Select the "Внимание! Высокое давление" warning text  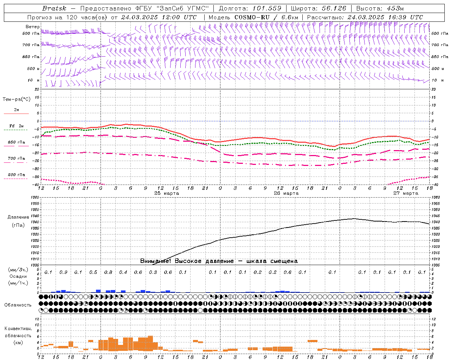click(x=187, y=261)
